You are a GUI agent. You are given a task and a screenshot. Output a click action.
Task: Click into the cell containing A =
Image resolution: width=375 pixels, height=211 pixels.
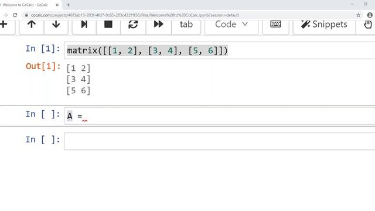point(220,116)
